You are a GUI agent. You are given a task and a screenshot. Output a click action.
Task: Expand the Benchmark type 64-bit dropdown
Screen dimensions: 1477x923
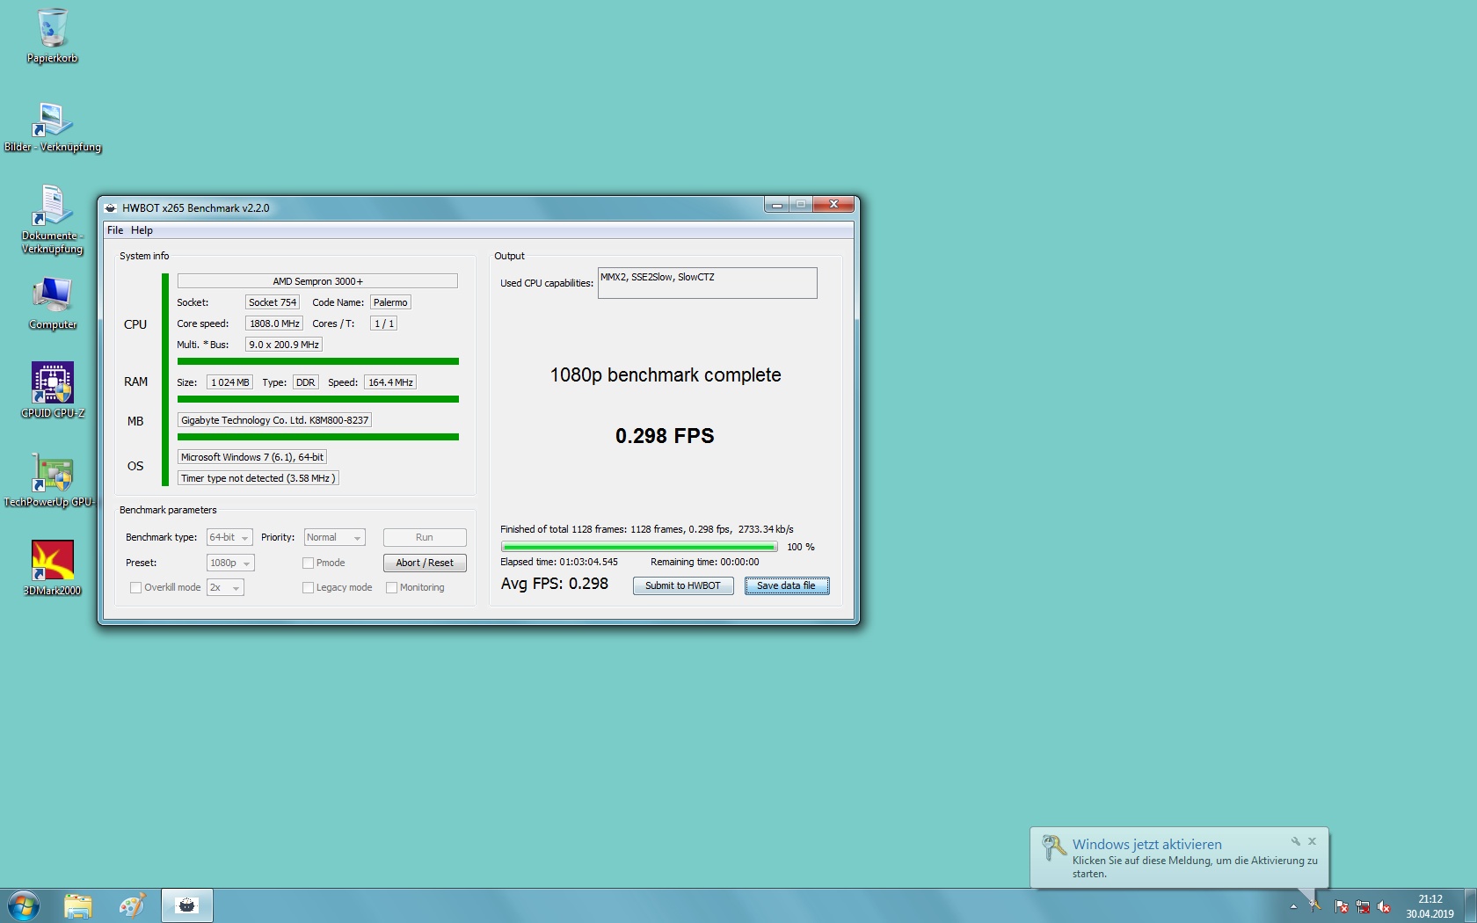click(x=229, y=537)
